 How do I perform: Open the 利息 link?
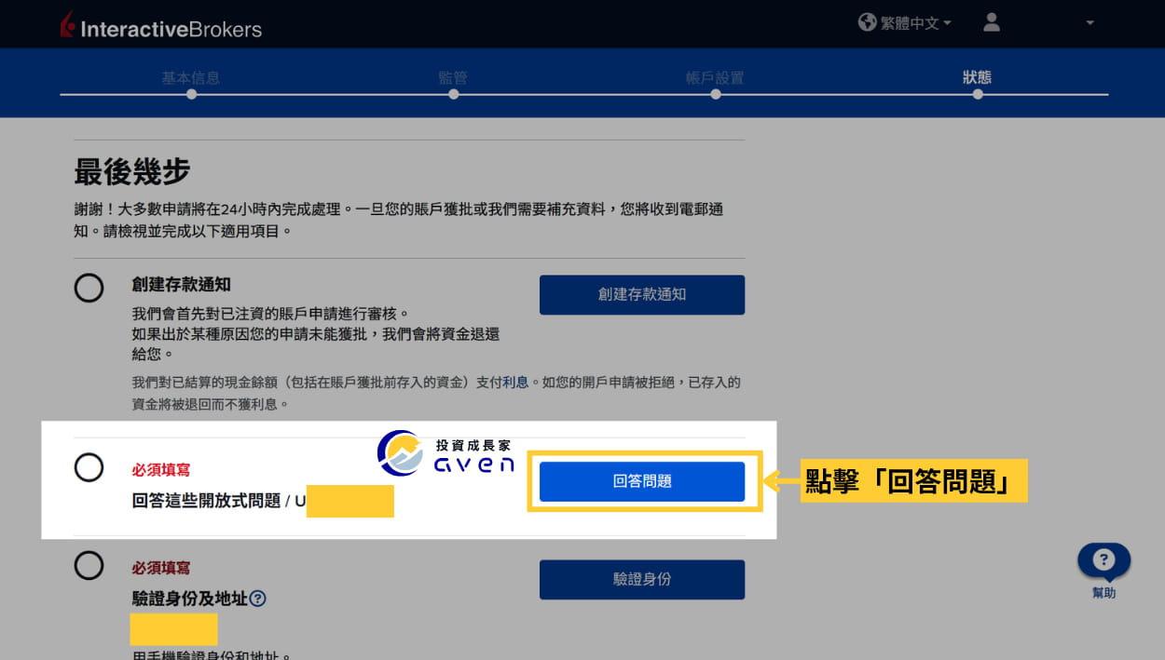[x=515, y=383]
